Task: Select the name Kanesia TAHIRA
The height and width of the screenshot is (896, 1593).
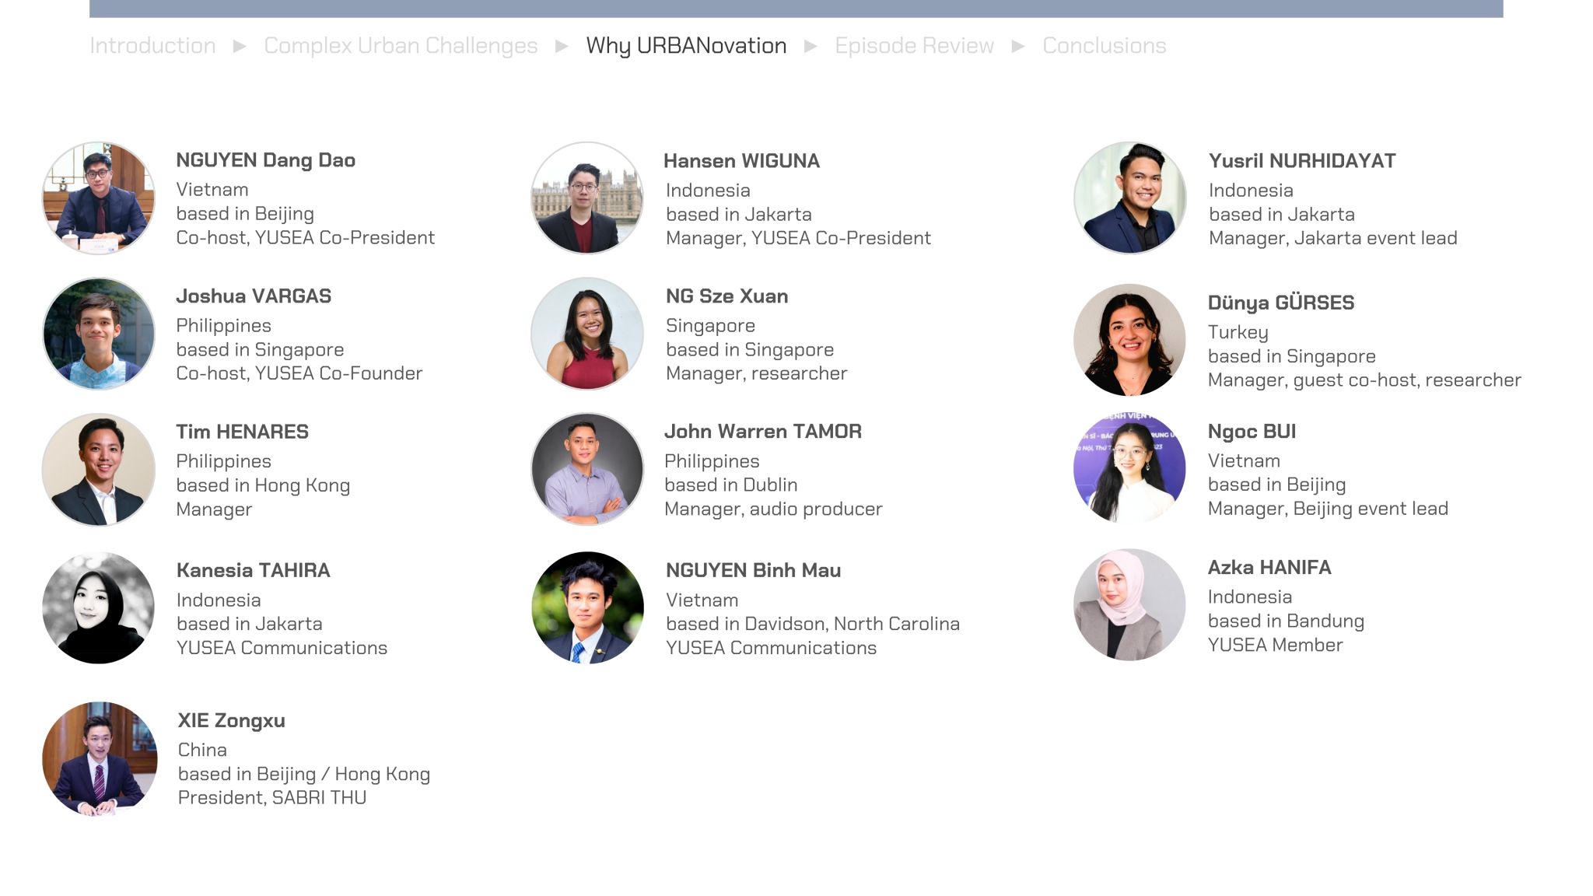Action: point(253,570)
